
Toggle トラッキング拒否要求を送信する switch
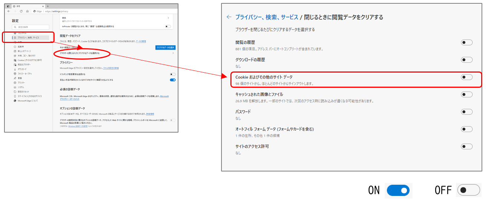click(x=173, y=74)
